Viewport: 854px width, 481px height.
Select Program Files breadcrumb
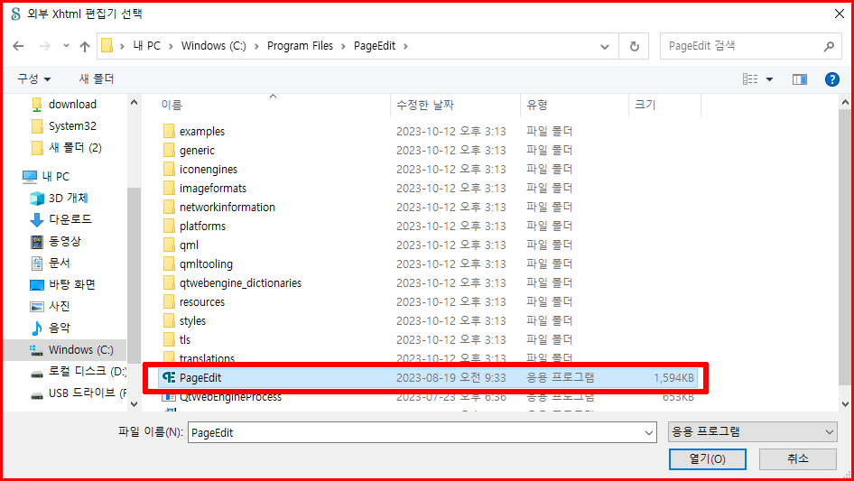[x=300, y=46]
